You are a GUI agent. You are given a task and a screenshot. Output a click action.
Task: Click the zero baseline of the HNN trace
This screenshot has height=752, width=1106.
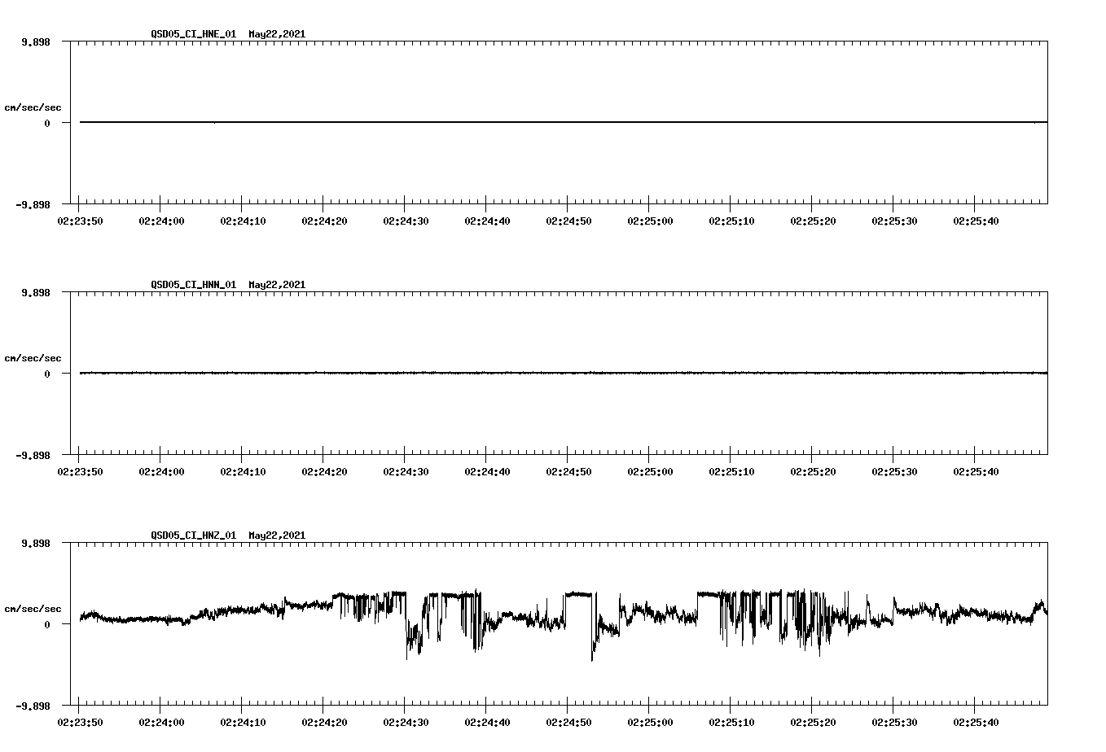(489, 374)
